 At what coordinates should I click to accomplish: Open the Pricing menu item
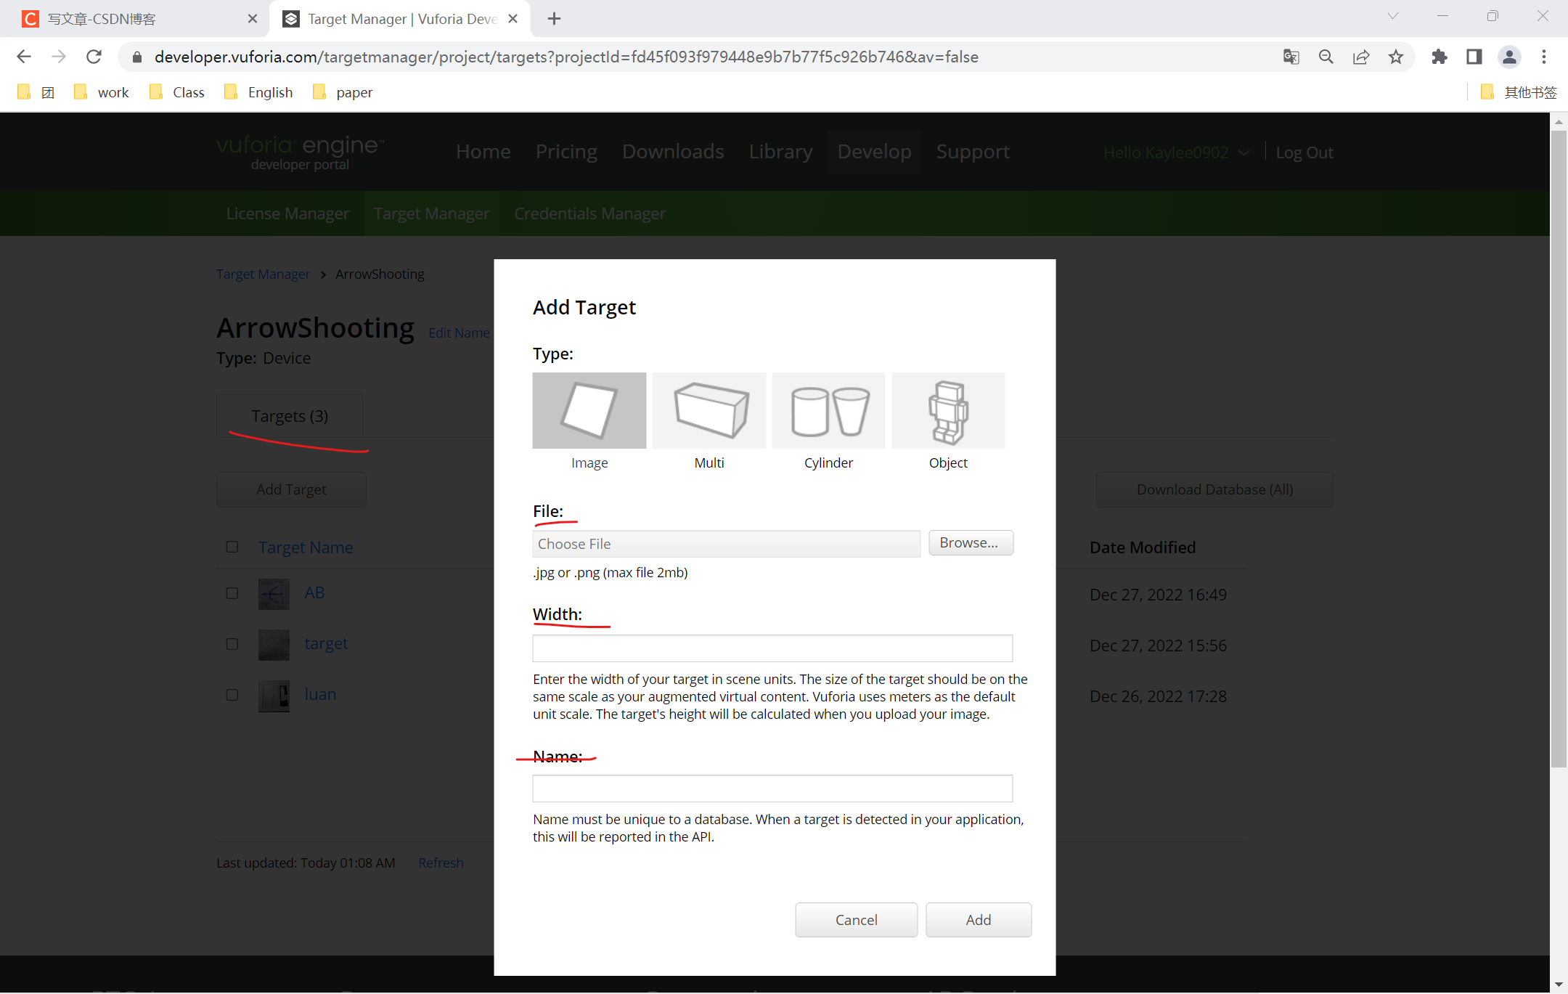tap(566, 151)
